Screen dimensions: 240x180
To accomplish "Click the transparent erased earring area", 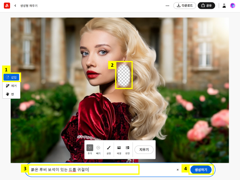I will 124,76.
